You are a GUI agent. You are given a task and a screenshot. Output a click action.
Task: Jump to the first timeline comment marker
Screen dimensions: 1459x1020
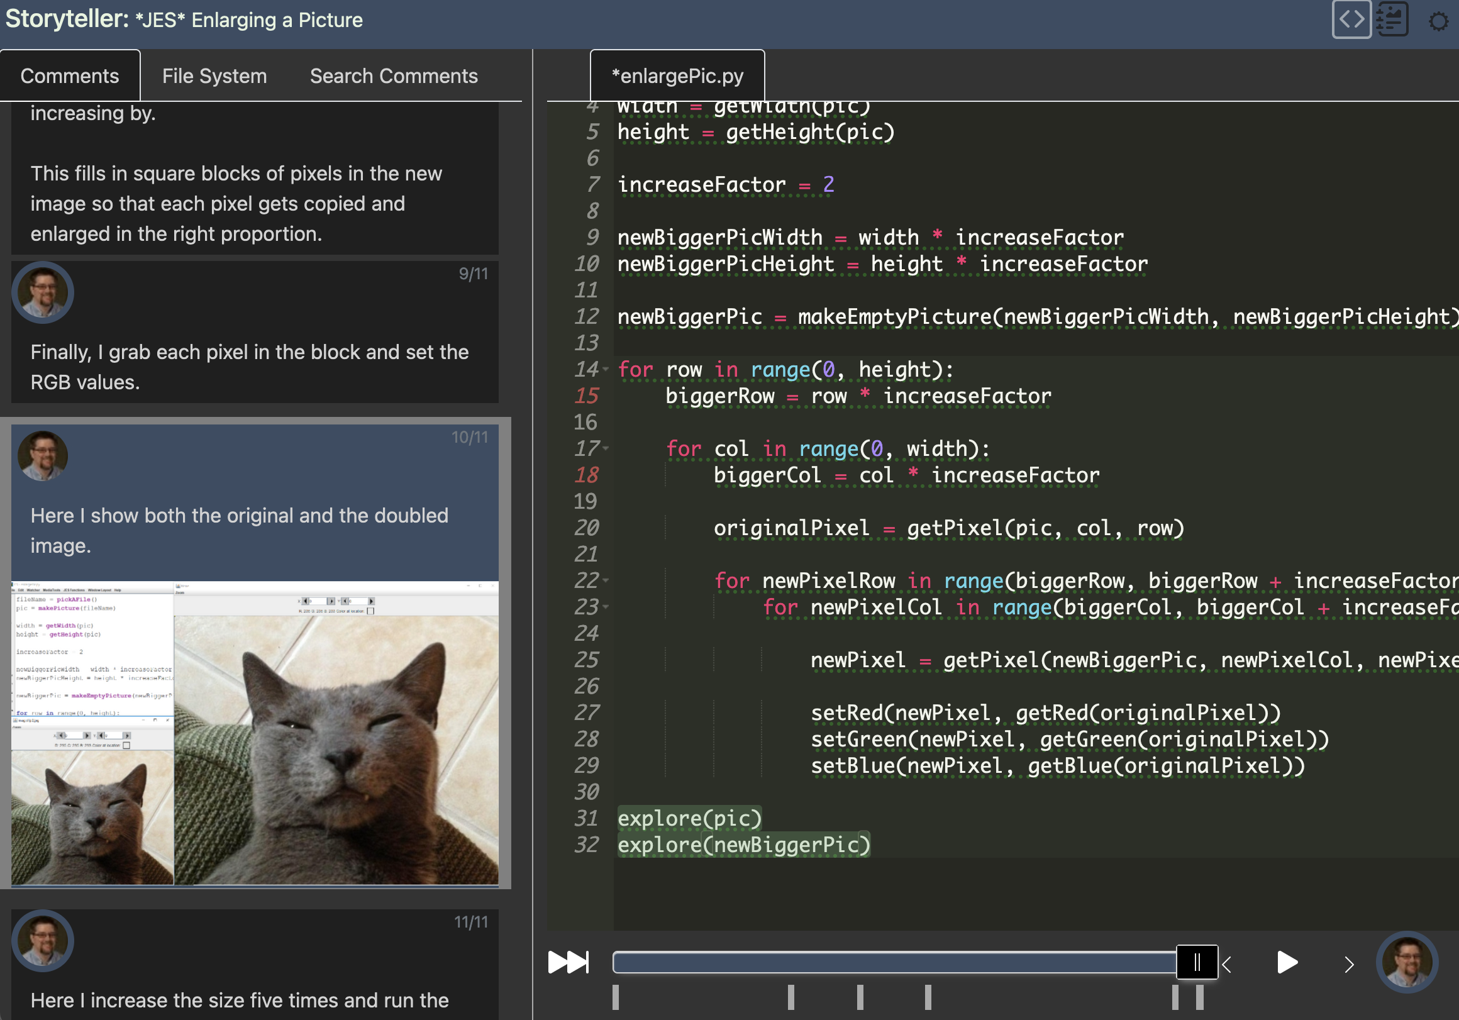(x=615, y=997)
